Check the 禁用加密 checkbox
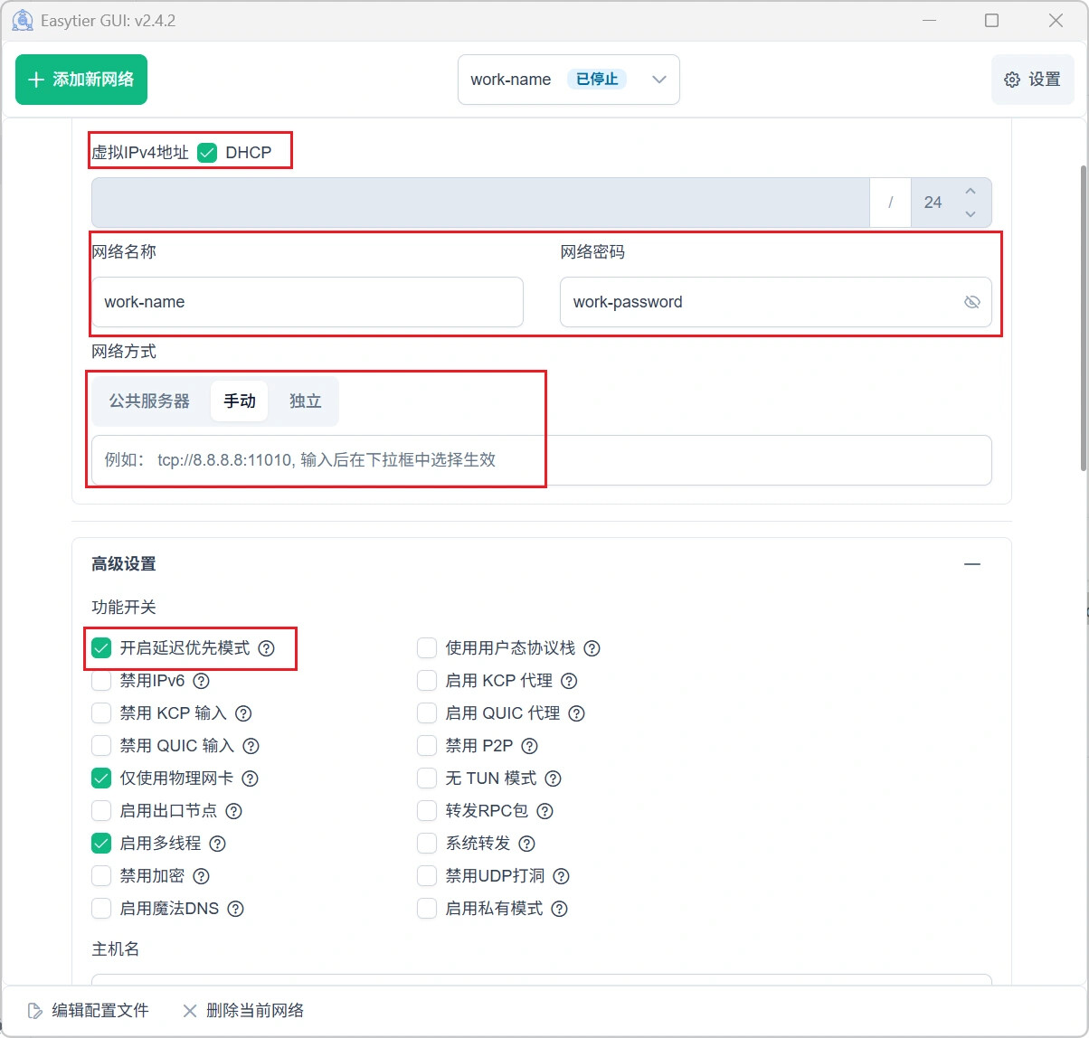Viewport: 1089px width, 1038px height. click(x=101, y=876)
